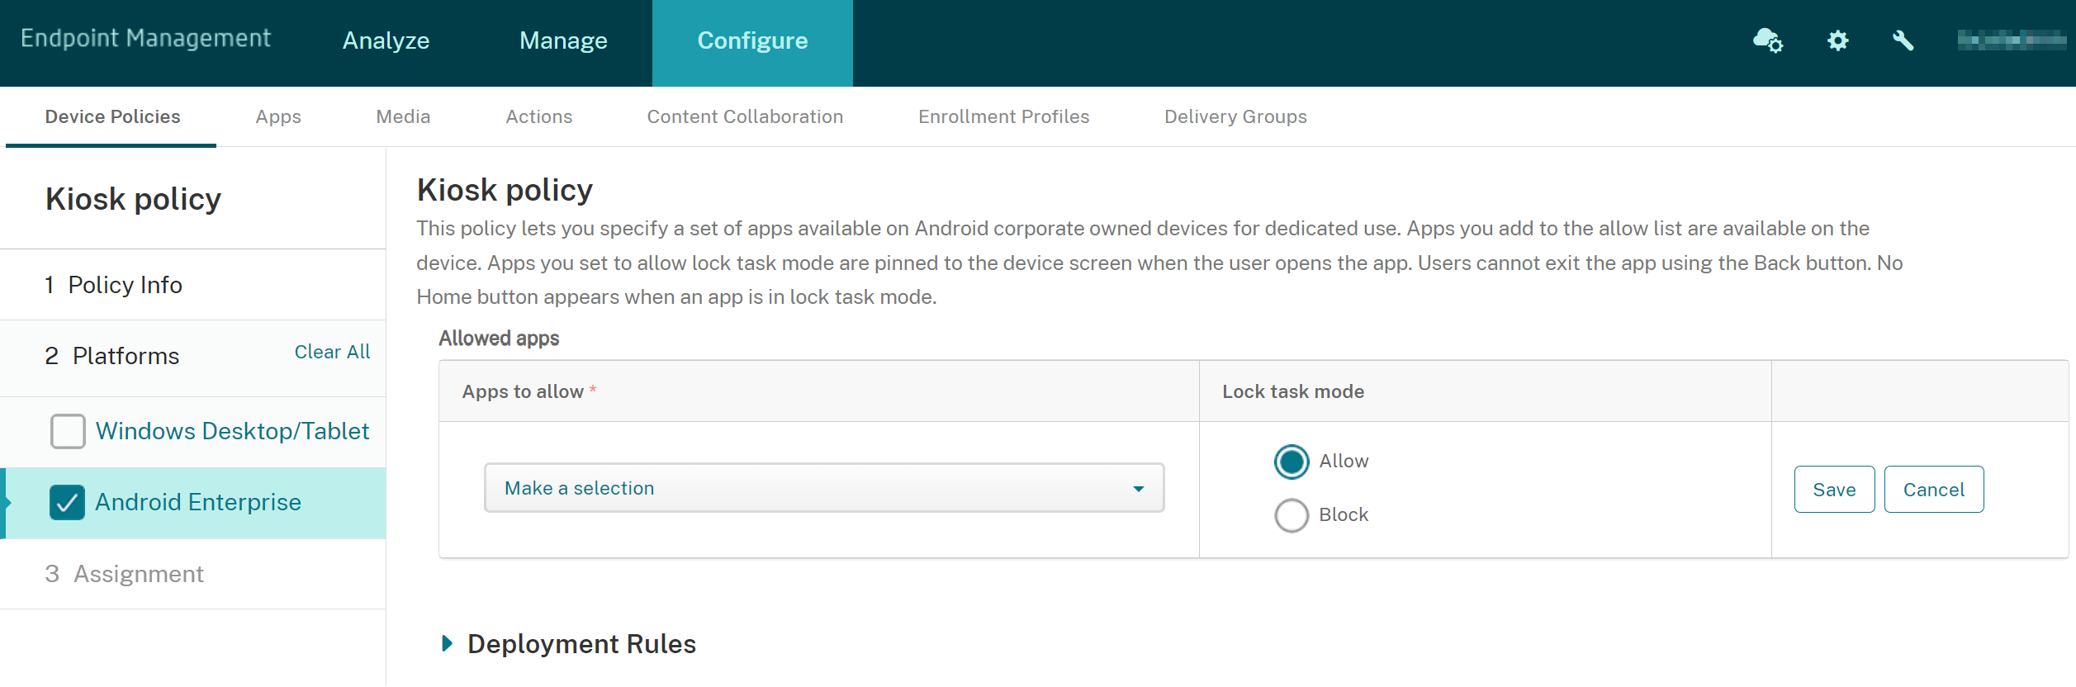Viewport: 2076px width, 687px height.
Task: Open the 'Make a selection' apps dropdown
Action: tap(823, 488)
